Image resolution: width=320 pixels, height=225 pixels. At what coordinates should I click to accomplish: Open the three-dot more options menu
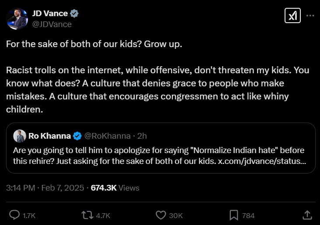pyautogui.click(x=310, y=16)
